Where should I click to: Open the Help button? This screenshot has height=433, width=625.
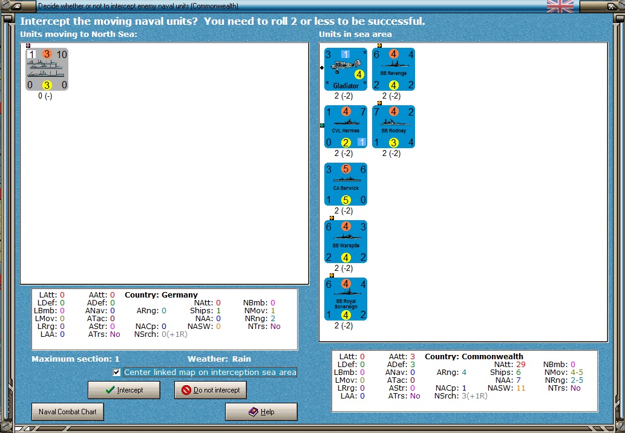click(261, 412)
